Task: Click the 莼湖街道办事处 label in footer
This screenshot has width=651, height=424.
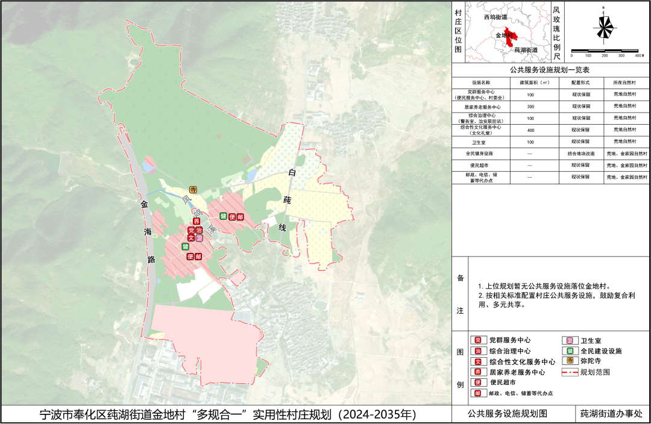Action: tap(611, 415)
